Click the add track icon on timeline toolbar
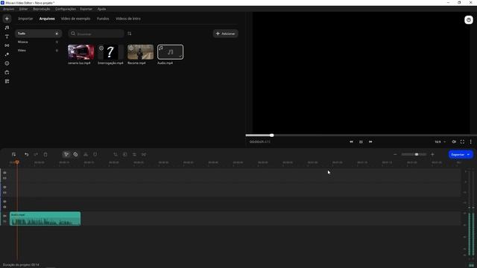The width and height of the screenshot is (477, 268). 13,154
